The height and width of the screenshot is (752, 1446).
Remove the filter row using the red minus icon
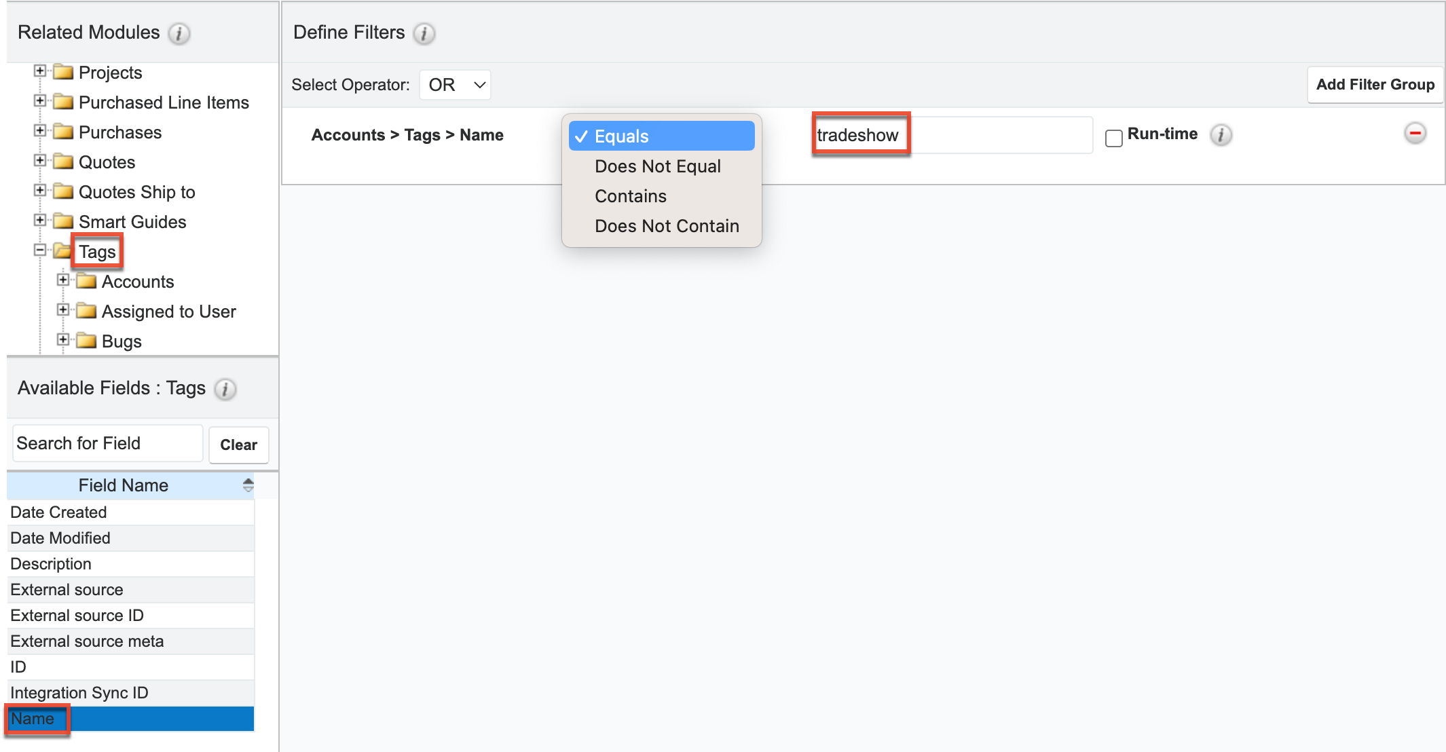[1415, 134]
